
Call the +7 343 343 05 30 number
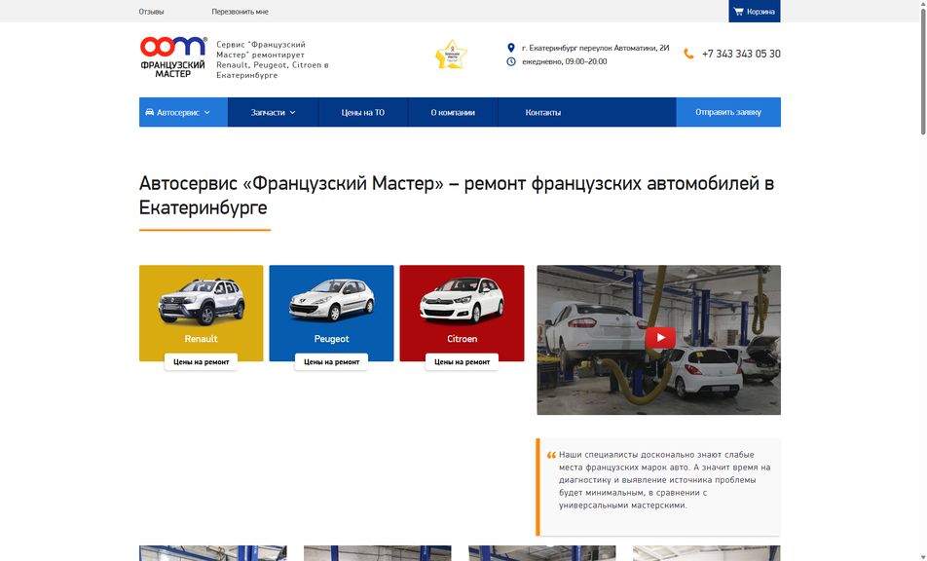[x=741, y=54]
